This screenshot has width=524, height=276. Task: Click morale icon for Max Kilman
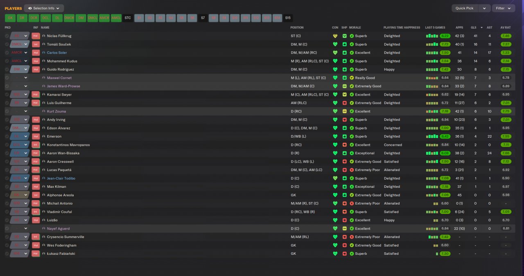[352, 187]
